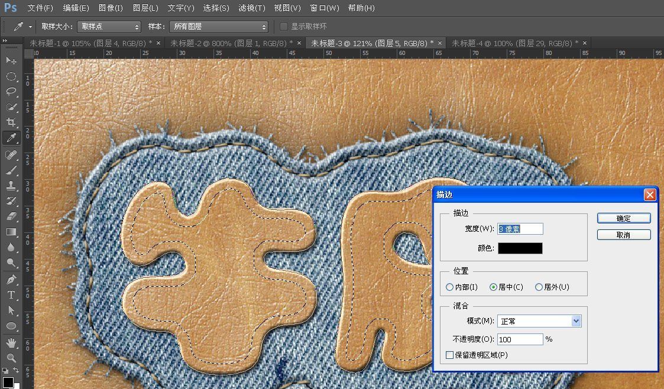Open the 文件(F) menu
The image size is (664, 389).
click(40, 8)
